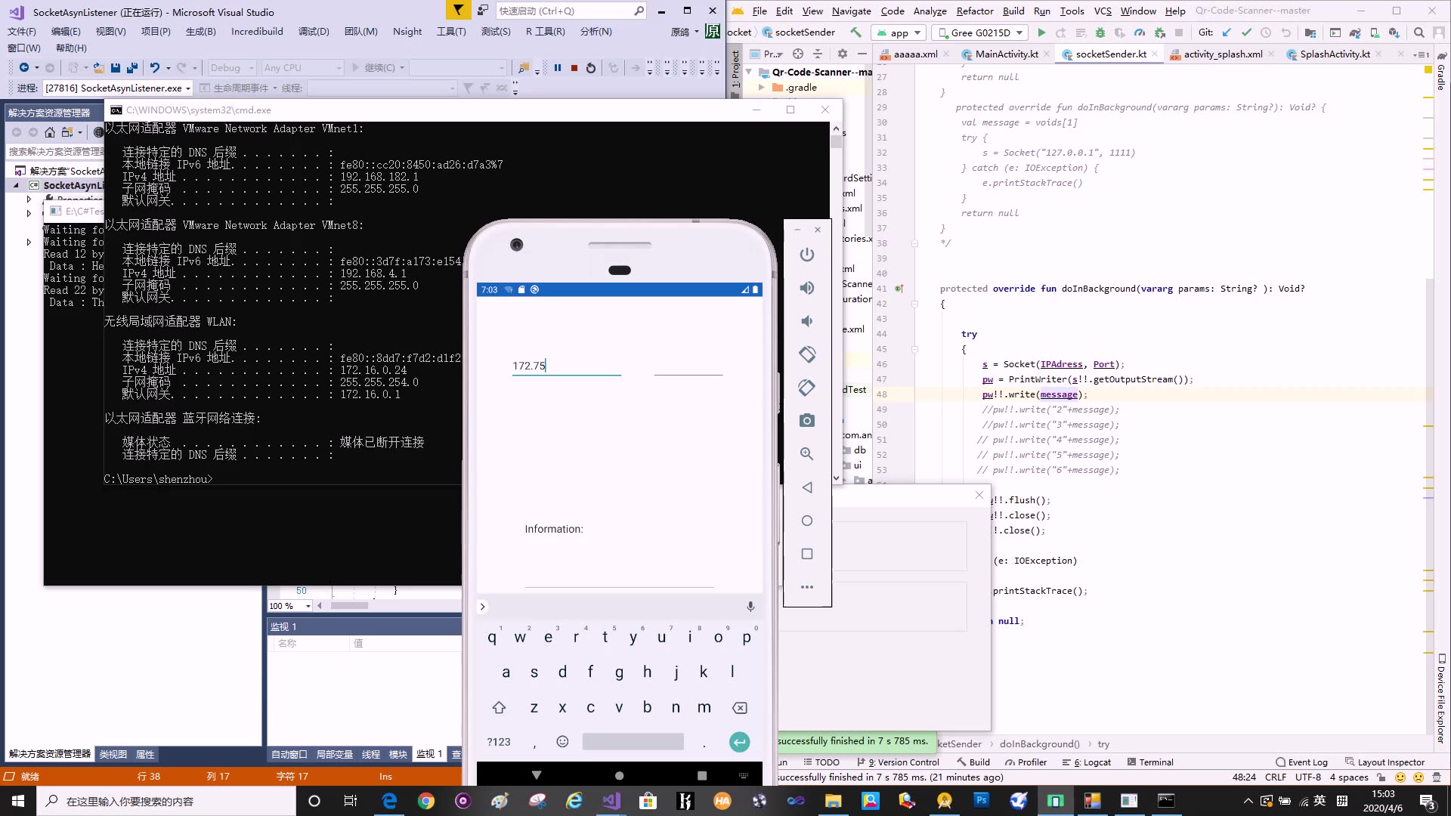Switch to the MainActivity.kt editor tab
1451x816 pixels.
tap(1005, 54)
